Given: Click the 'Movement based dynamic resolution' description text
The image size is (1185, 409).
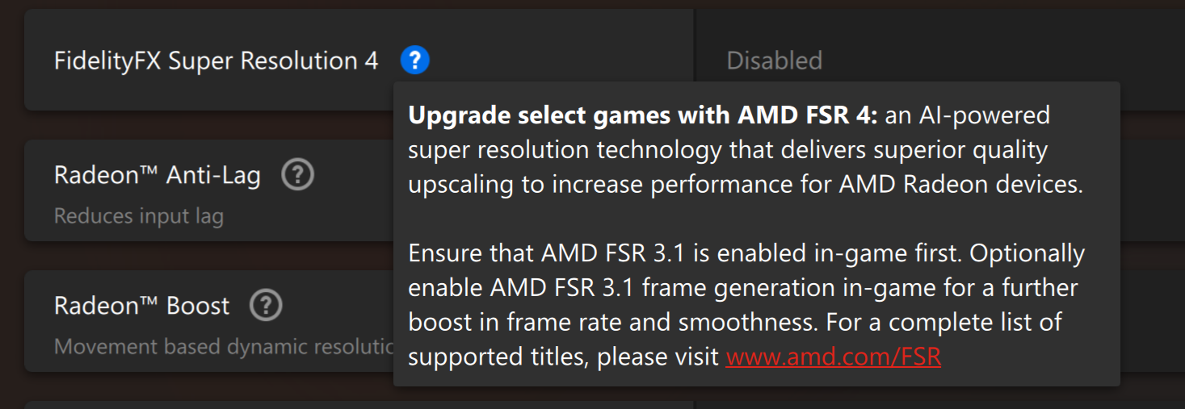Looking at the screenshot, I should 224,347.
